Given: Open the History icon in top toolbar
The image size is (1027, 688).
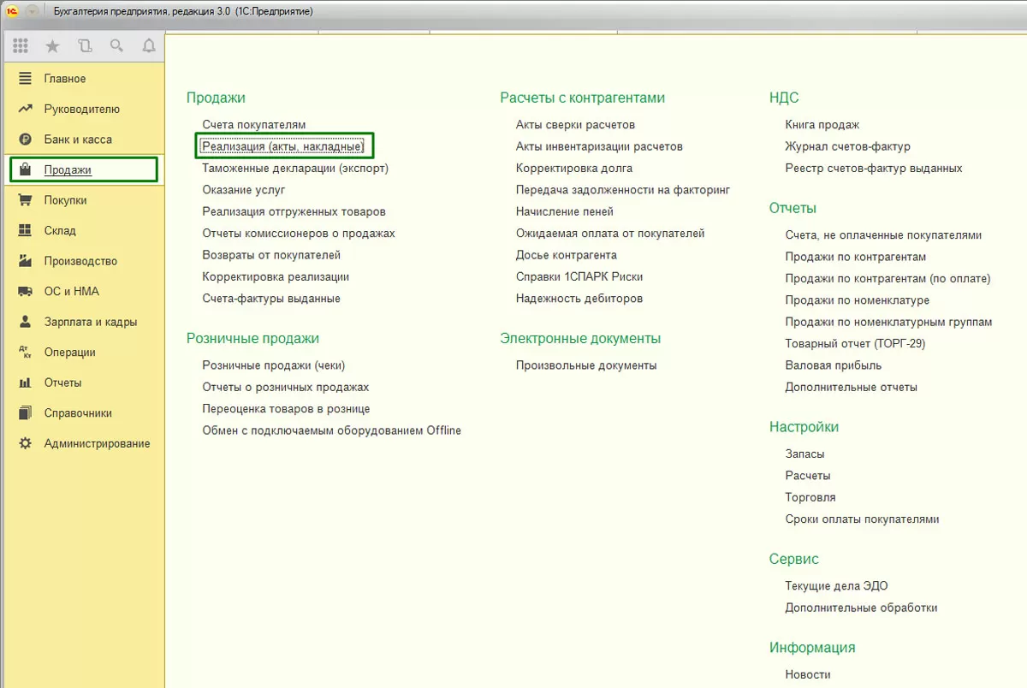Looking at the screenshot, I should pyautogui.click(x=84, y=46).
